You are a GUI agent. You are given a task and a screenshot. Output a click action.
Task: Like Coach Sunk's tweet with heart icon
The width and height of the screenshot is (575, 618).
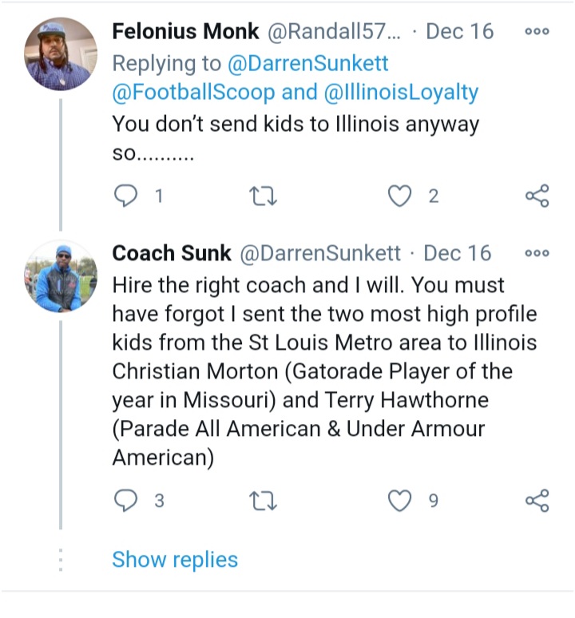399,501
